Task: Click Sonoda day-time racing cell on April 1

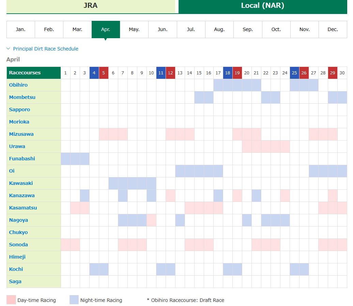Action: tap(65, 245)
